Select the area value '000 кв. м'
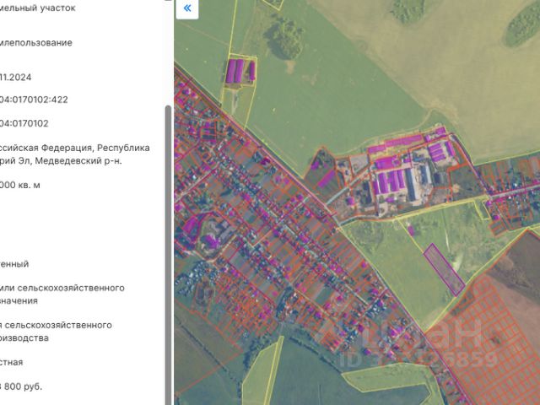The height and width of the screenshot is (405, 540). coord(20,186)
